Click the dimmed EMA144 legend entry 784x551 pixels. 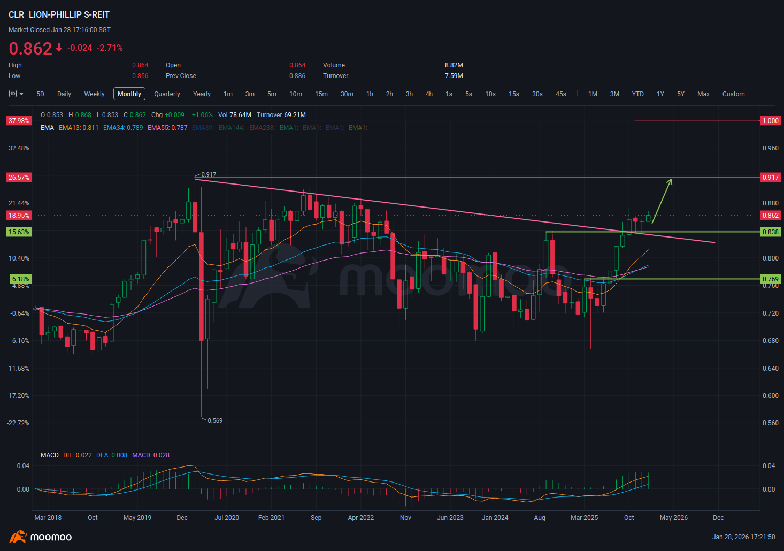click(x=231, y=128)
